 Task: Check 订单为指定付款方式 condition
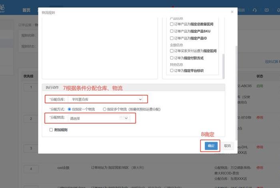click(x=172, y=58)
